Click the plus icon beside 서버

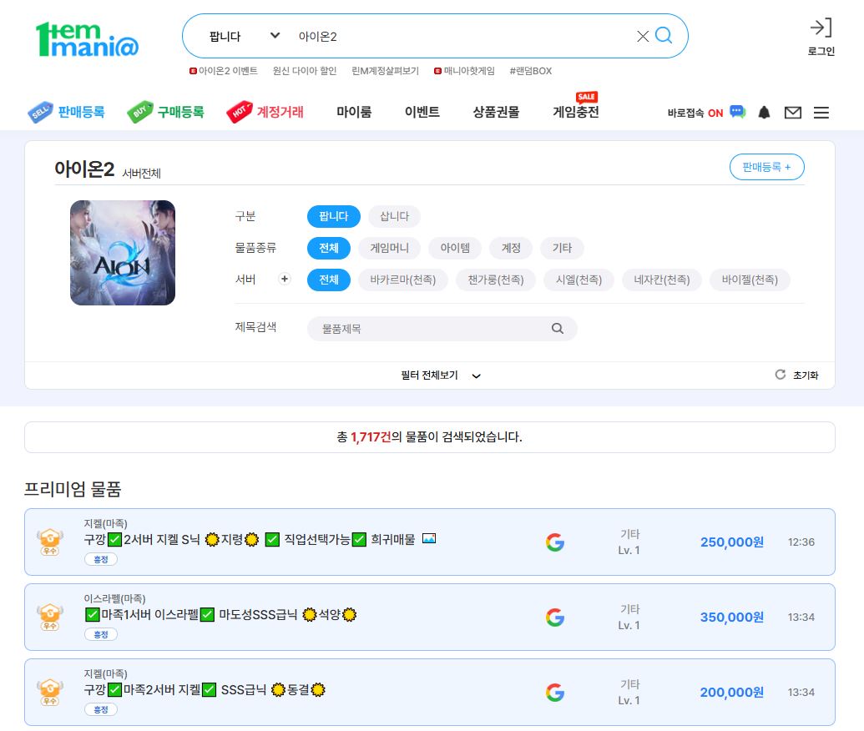(285, 279)
